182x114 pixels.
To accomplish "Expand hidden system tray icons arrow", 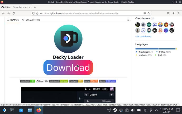I will click(x=156, y=110).
